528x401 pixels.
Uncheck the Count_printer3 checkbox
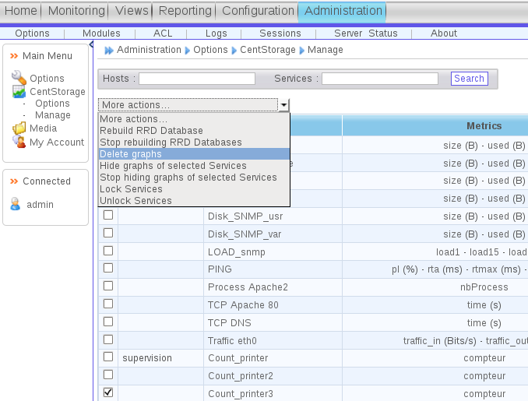(x=108, y=392)
